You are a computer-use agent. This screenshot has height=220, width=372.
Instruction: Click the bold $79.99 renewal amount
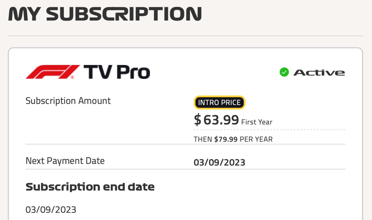click(226, 139)
